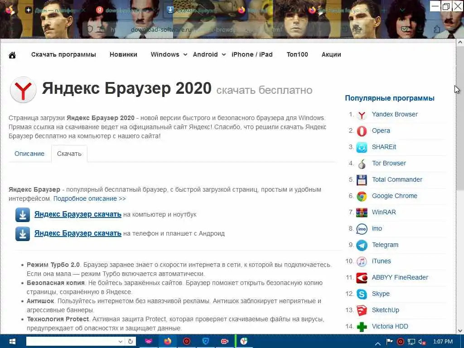This screenshot has width=464, height=348.
Task: Click the Skype icon in list
Action: pos(362,294)
